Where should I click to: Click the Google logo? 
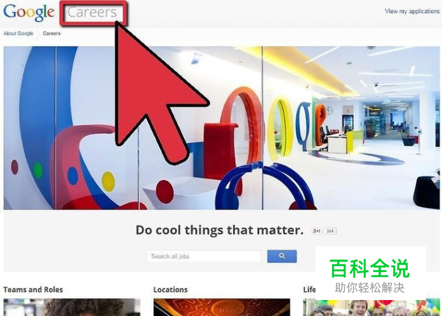click(x=29, y=12)
